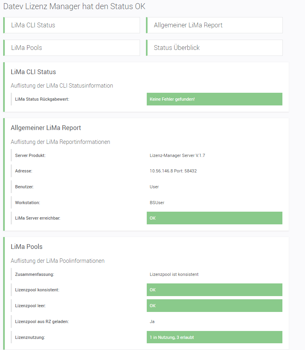Click the Lizenzpool leer OK status bar
Viewport: 305px width, 350px height.
[x=214, y=306]
